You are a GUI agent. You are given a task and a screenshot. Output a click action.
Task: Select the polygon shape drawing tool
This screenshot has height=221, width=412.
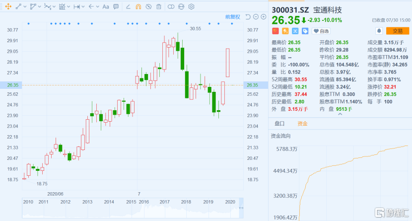(x=33, y=6)
